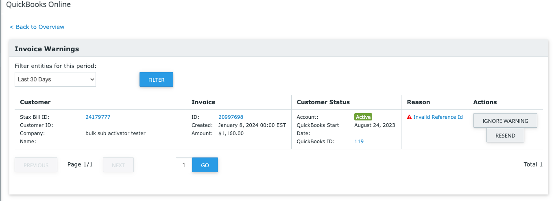Select the Customer column header
The width and height of the screenshot is (554, 201).
click(x=35, y=102)
